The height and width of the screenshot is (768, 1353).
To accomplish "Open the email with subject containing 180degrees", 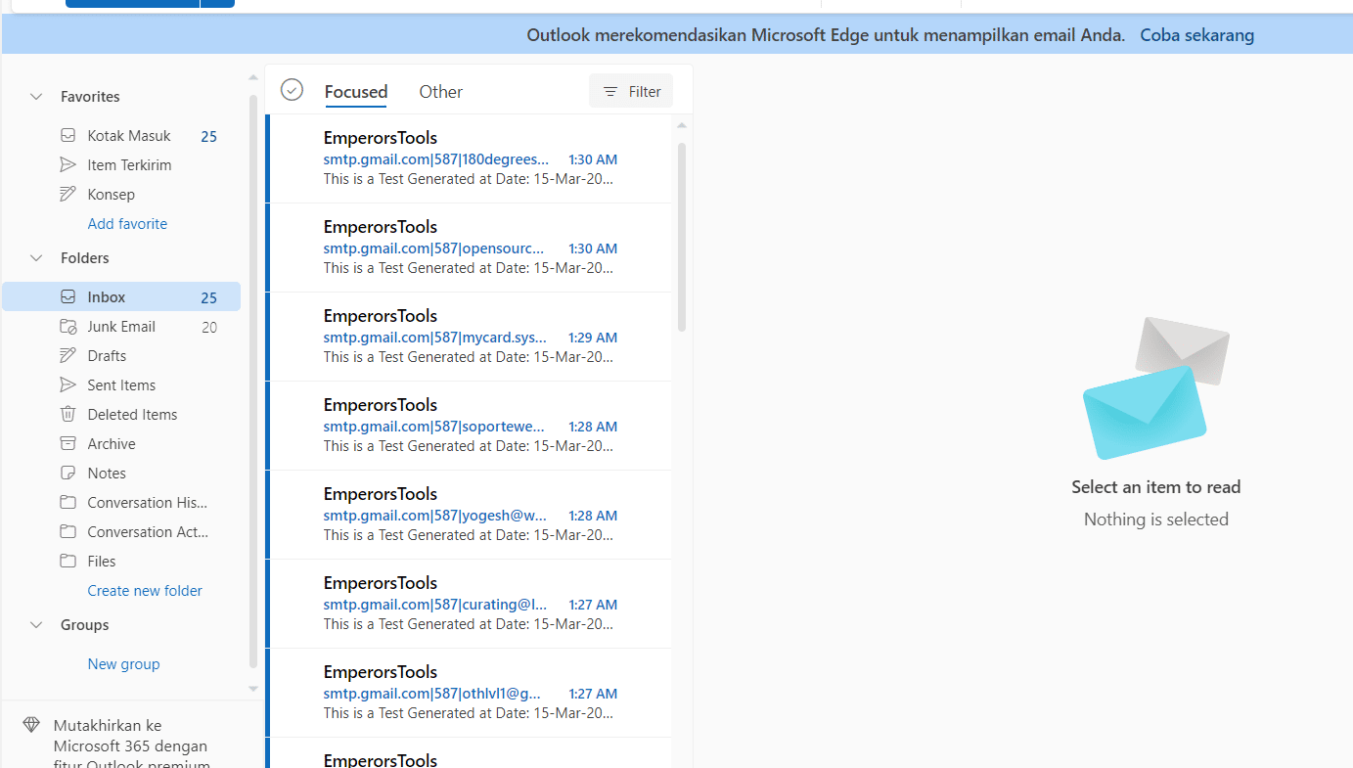I will [x=469, y=159].
